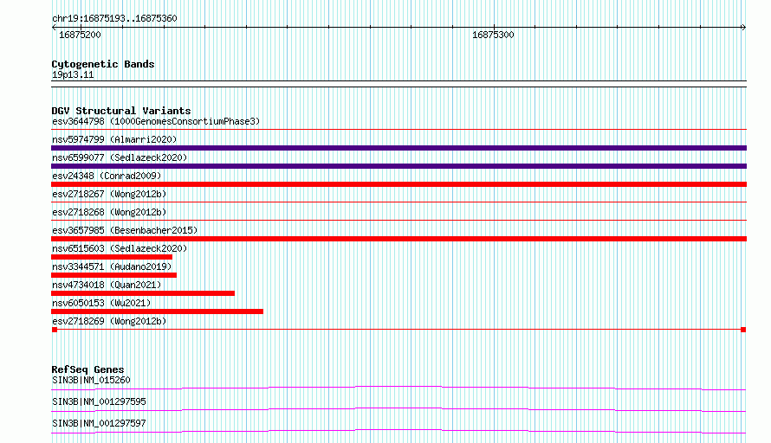Click the red bar for esv3657985

[398, 239]
